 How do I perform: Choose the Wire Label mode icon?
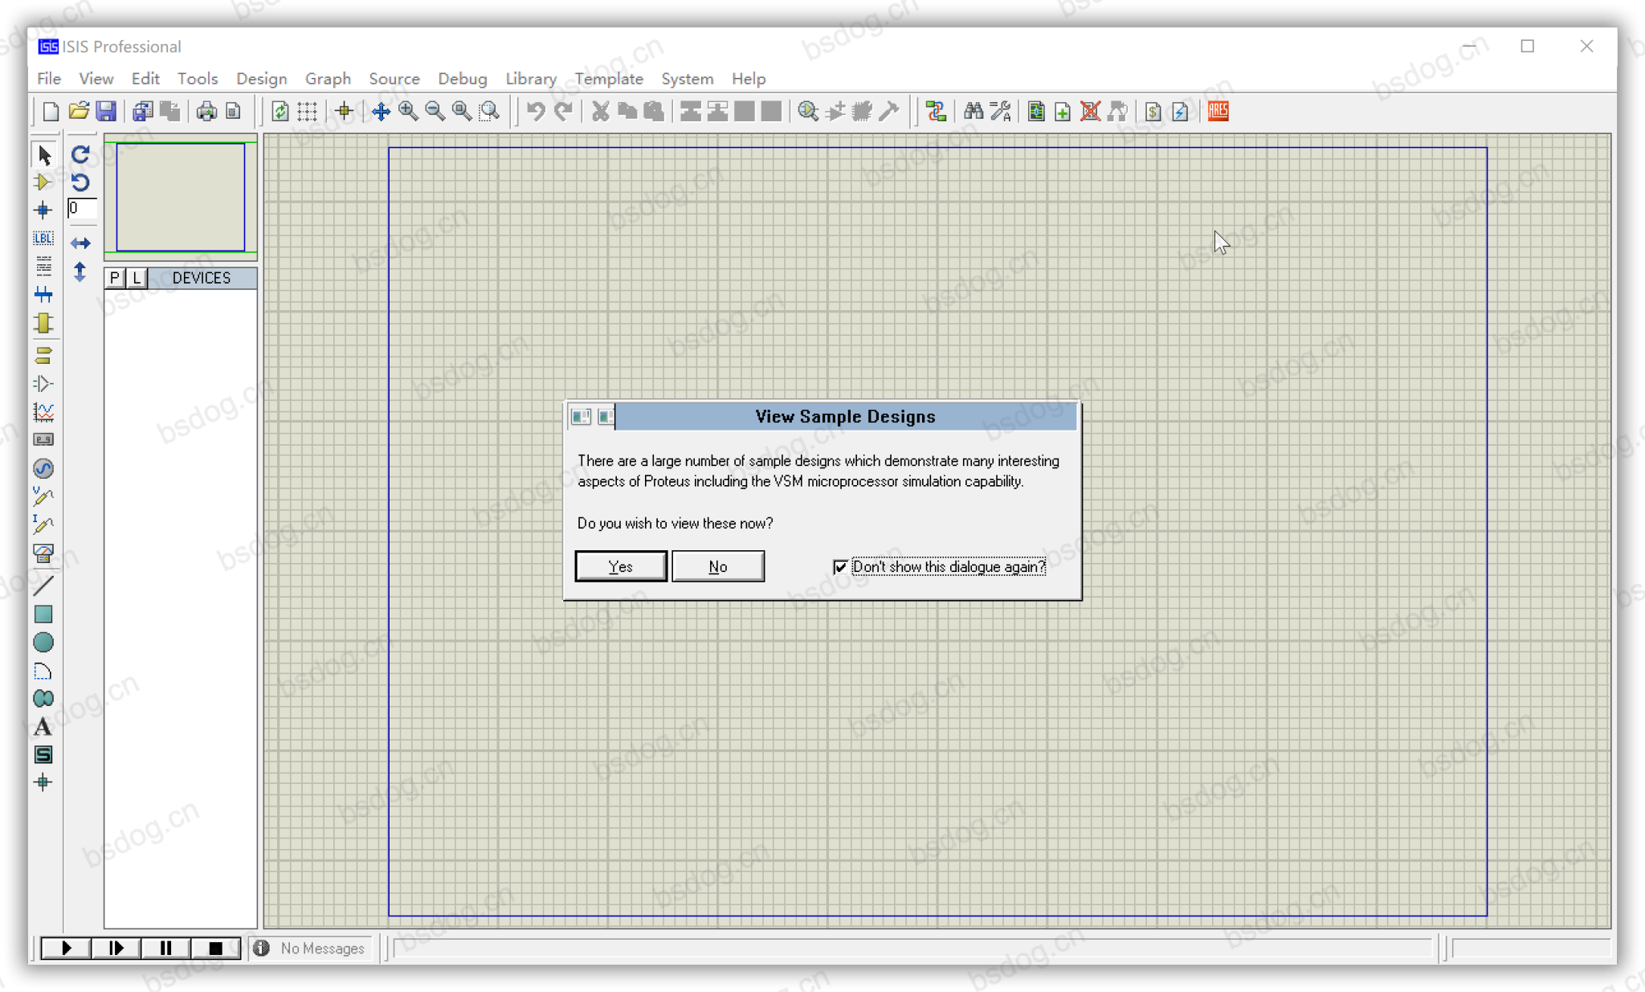pos(43,239)
